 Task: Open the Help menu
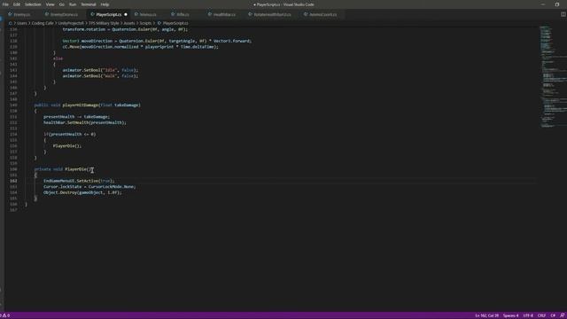coord(105,4)
